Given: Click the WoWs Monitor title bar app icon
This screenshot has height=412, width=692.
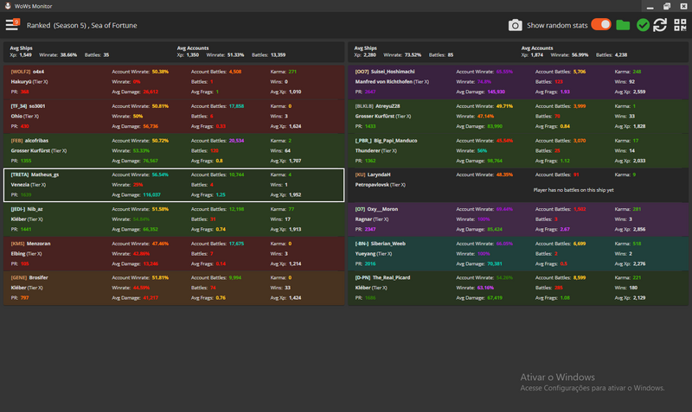Looking at the screenshot, I should (x=7, y=6).
